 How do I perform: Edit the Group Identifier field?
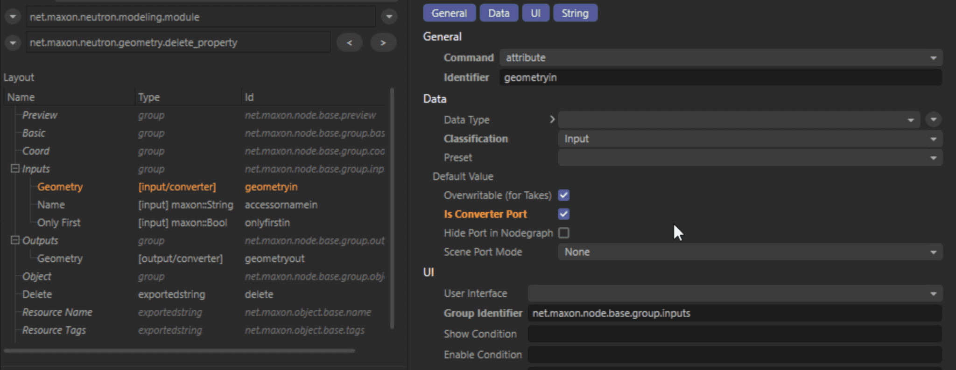tap(735, 313)
